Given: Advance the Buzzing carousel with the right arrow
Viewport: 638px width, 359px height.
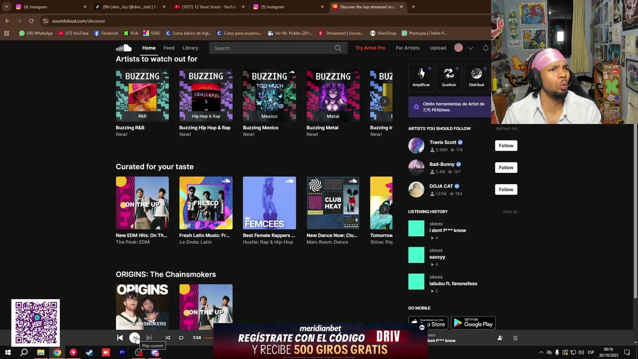Looking at the screenshot, I should coord(384,101).
